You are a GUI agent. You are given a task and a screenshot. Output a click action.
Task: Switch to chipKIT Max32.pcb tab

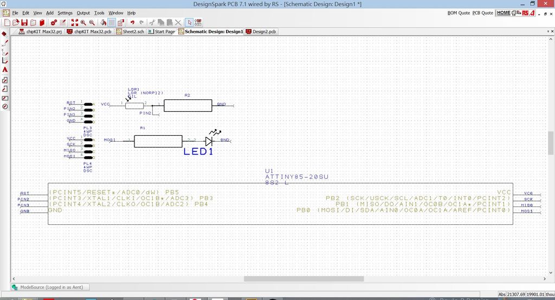[x=89, y=31]
